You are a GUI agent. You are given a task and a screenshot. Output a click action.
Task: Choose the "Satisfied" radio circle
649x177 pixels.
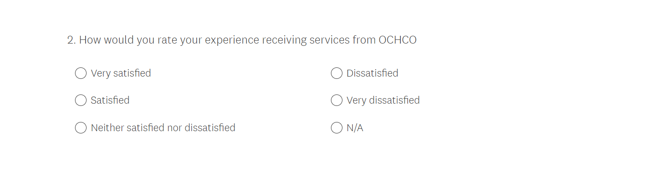81,100
